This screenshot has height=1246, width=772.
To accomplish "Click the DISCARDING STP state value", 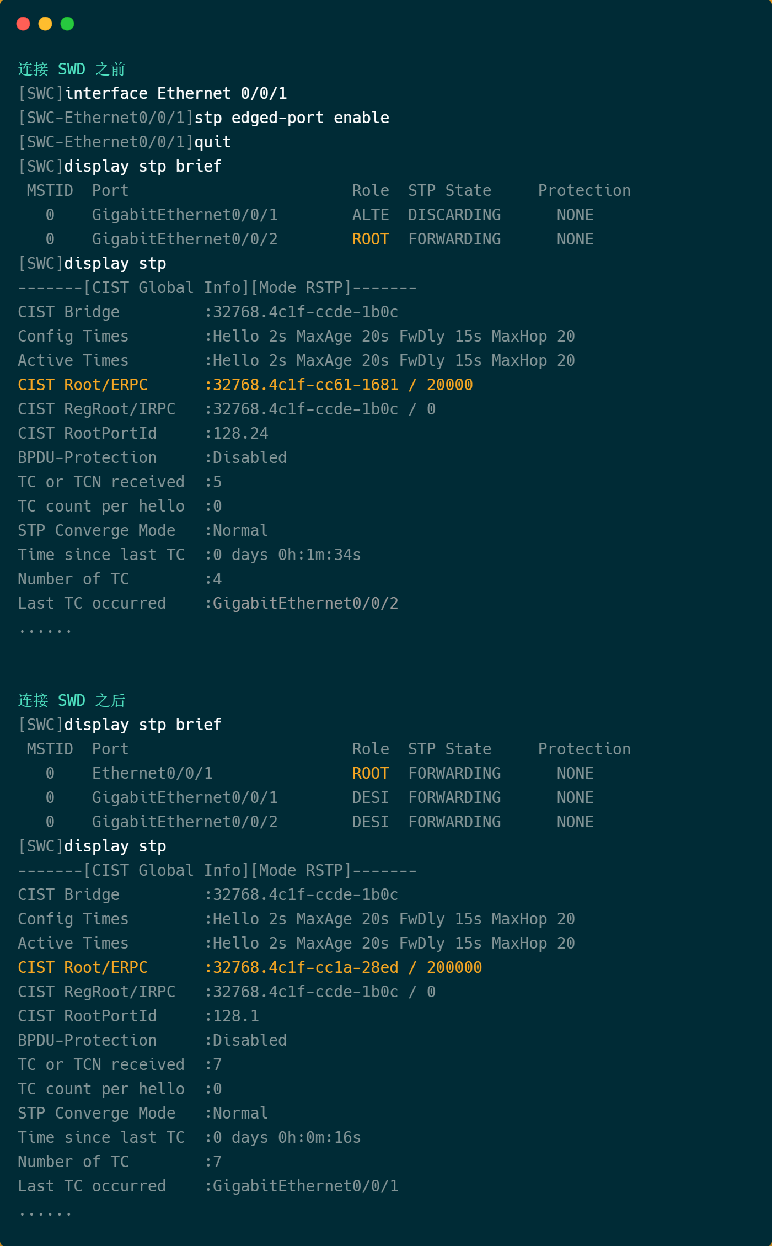I will coord(454,215).
